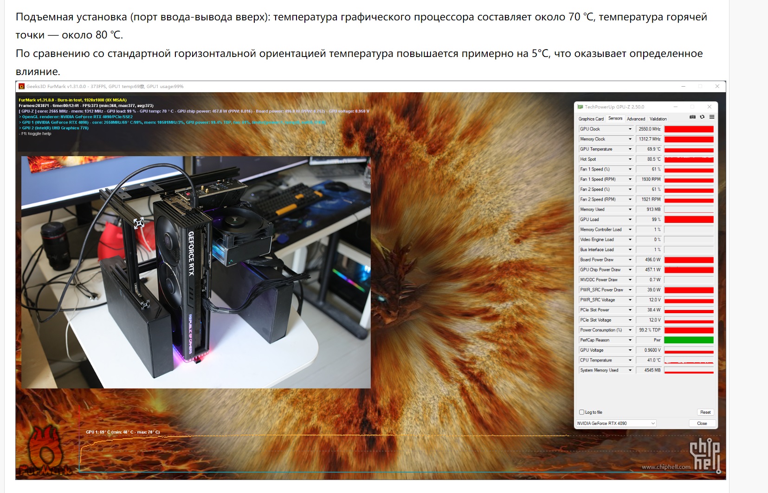Enable the Log to file checkbox
The width and height of the screenshot is (768, 493).
(582, 412)
